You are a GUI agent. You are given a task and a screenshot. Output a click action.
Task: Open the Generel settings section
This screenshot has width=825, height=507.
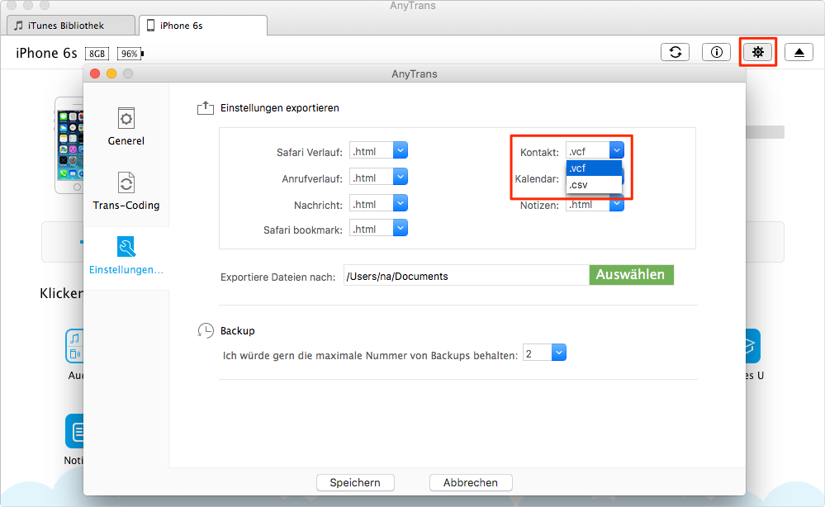coord(126,127)
